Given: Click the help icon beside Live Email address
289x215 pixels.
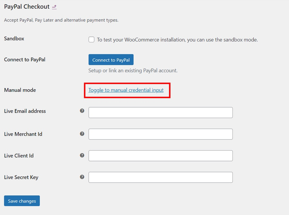Looking at the screenshot, I should (82, 111).
